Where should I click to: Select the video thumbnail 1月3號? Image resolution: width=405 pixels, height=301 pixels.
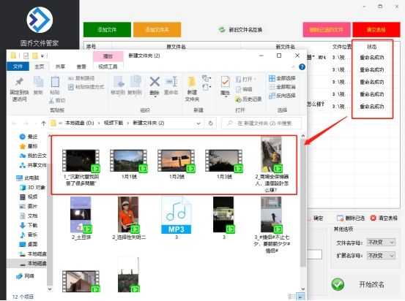click(x=224, y=164)
